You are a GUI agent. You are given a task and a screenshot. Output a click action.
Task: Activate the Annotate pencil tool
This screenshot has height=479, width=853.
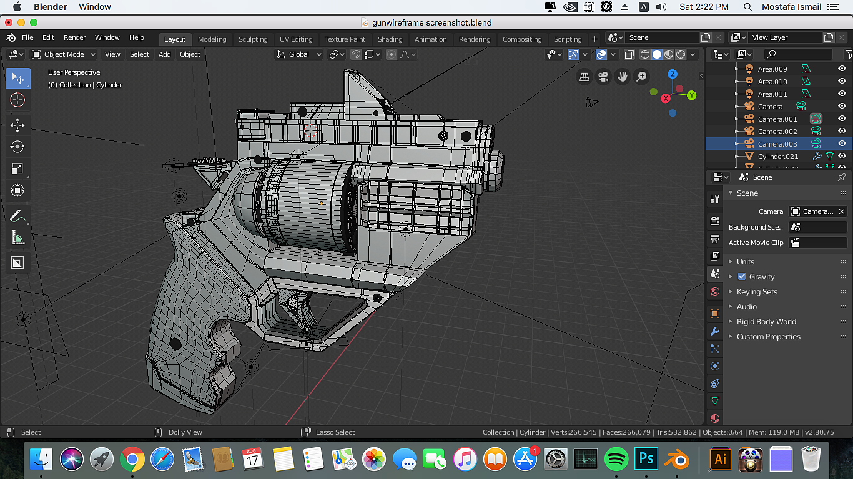tap(17, 216)
